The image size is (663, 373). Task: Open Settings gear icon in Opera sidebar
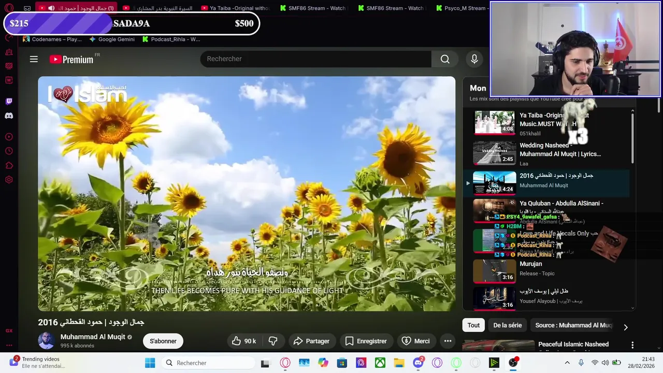point(9,180)
